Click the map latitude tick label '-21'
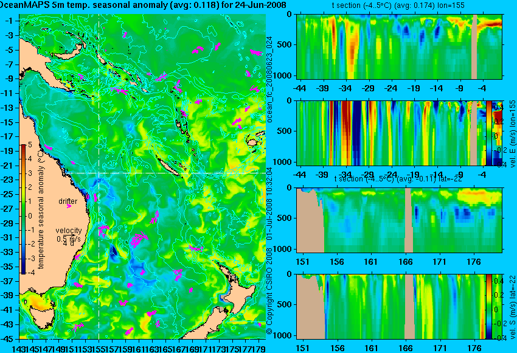Screen dimensions: 517x353 click(7, 166)
